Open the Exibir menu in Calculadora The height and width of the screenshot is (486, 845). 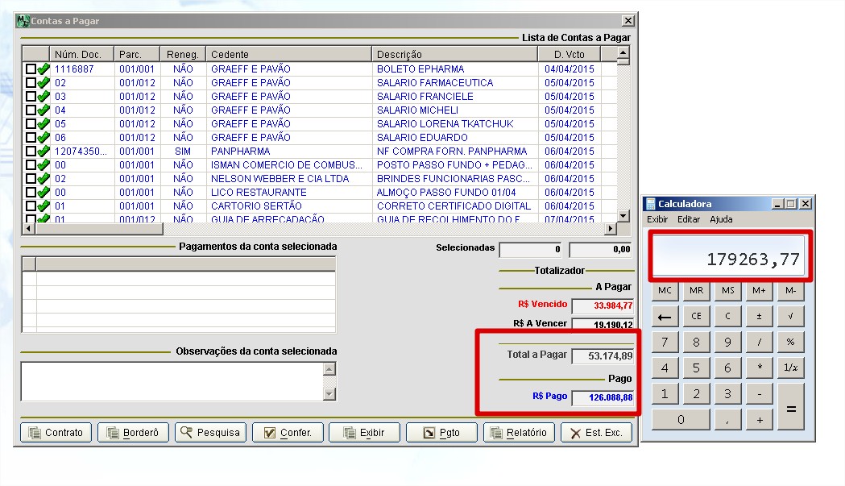click(657, 219)
